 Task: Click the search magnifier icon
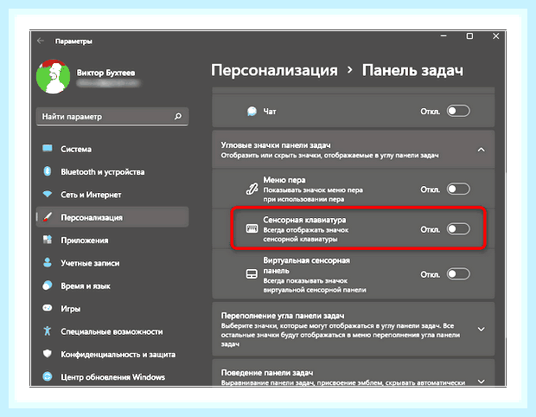178,116
